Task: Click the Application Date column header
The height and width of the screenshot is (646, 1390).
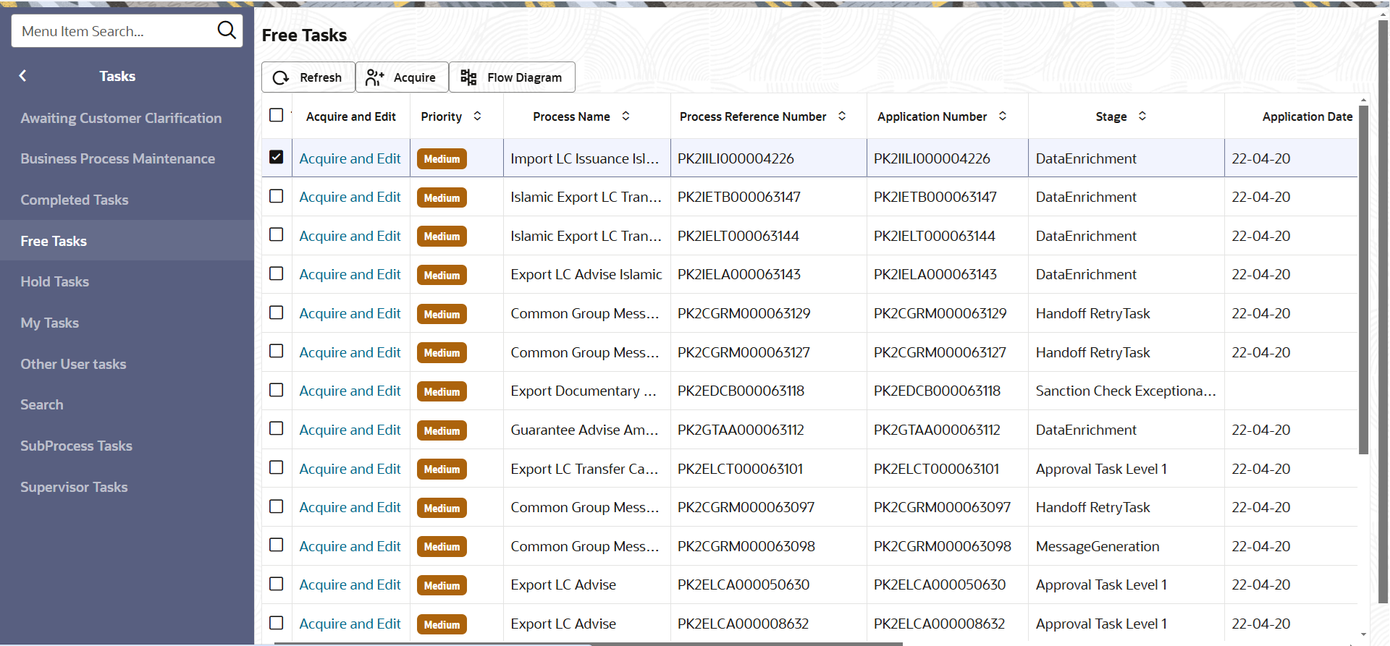Action: point(1307,116)
